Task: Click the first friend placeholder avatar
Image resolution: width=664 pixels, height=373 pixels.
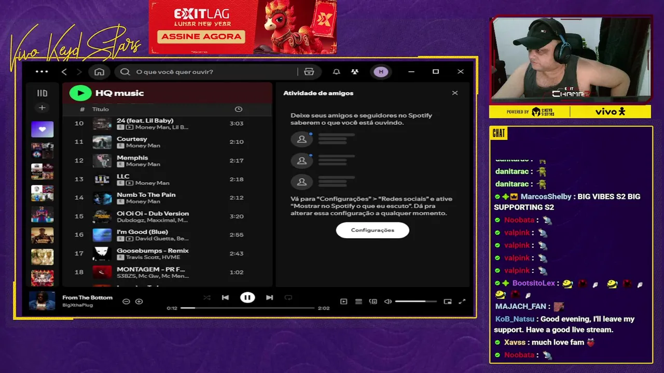Action: (301, 139)
